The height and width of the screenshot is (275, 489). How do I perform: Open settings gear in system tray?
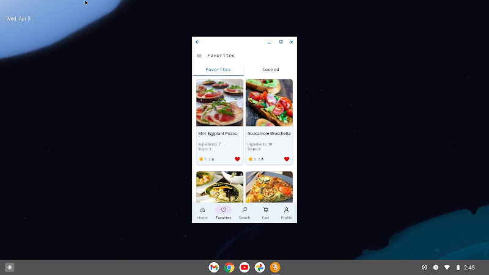[424, 267]
